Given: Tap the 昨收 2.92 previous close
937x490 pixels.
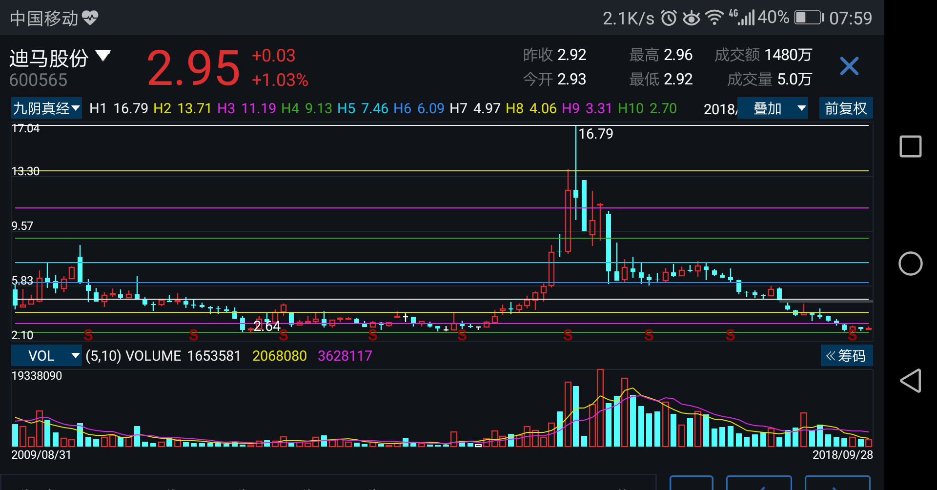Looking at the screenshot, I should point(555,55).
